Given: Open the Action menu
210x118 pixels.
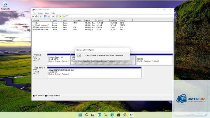Looking at the screenshot, I should click(x=40, y=13).
